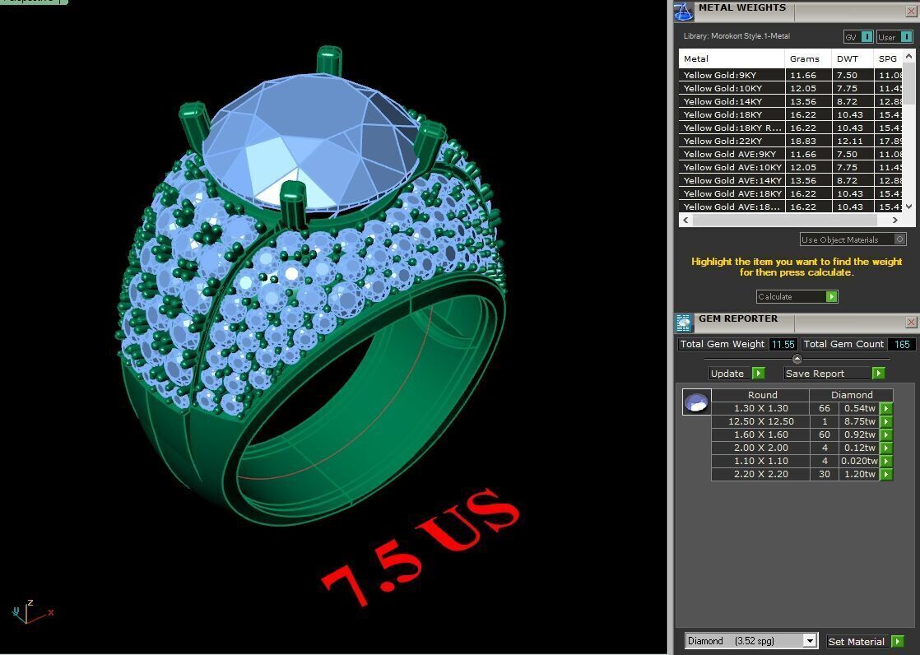Click arrow for 2.20 X 2.20 gem row
The image size is (920, 655).
click(x=886, y=474)
